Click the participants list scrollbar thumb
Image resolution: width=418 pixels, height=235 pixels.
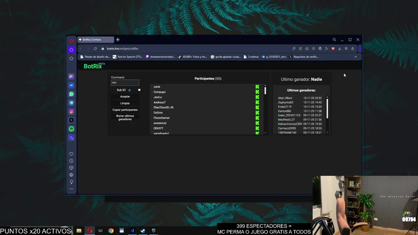pyautogui.click(x=265, y=90)
